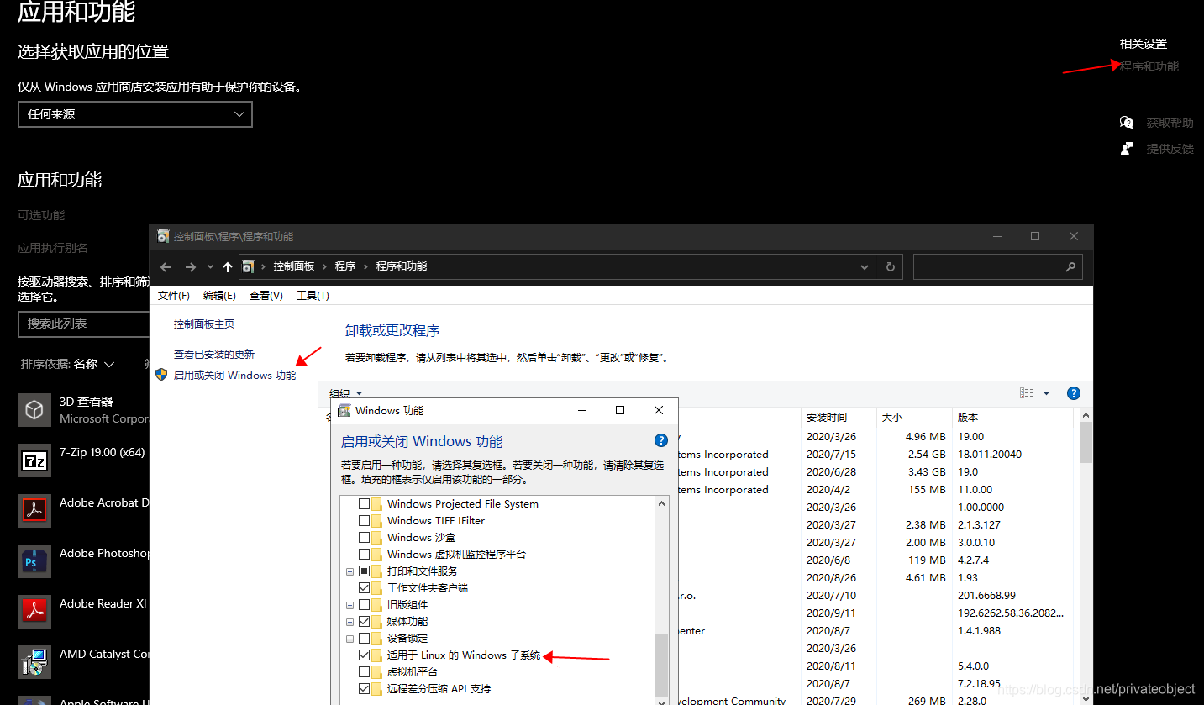Click the 提供反馈 person icon
This screenshot has height=705, width=1204.
[x=1127, y=149]
